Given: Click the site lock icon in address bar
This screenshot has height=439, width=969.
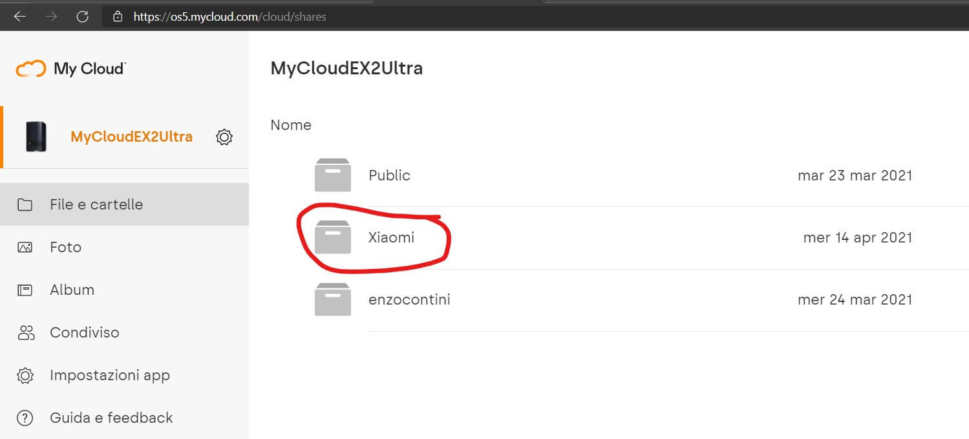Looking at the screenshot, I should [x=118, y=17].
